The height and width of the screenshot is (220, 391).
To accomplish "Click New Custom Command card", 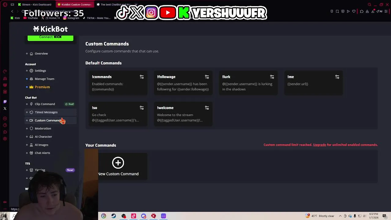I will [118, 167].
